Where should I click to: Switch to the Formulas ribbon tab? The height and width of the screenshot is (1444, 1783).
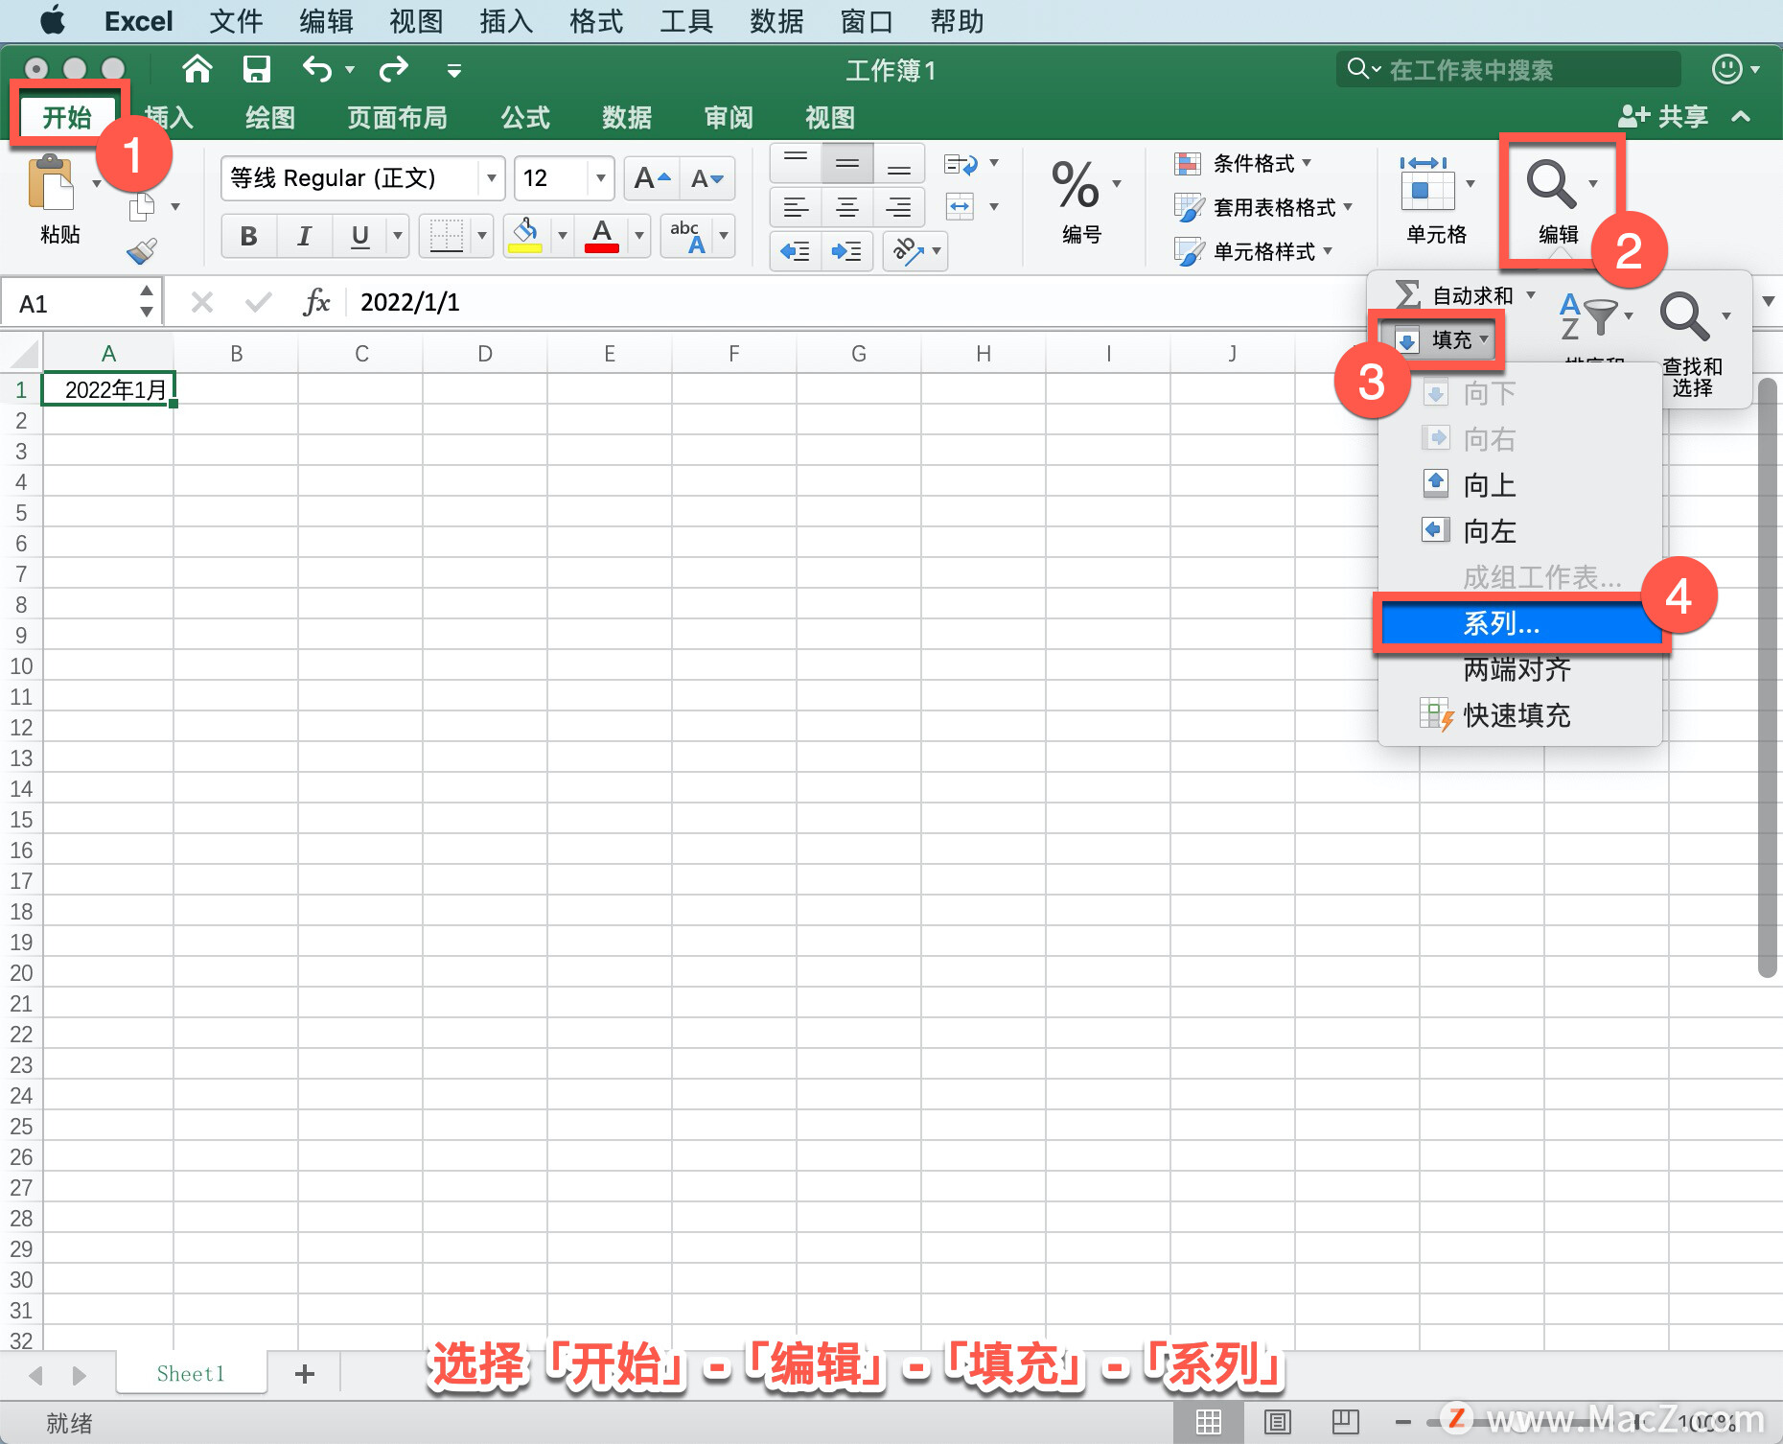pos(525,118)
